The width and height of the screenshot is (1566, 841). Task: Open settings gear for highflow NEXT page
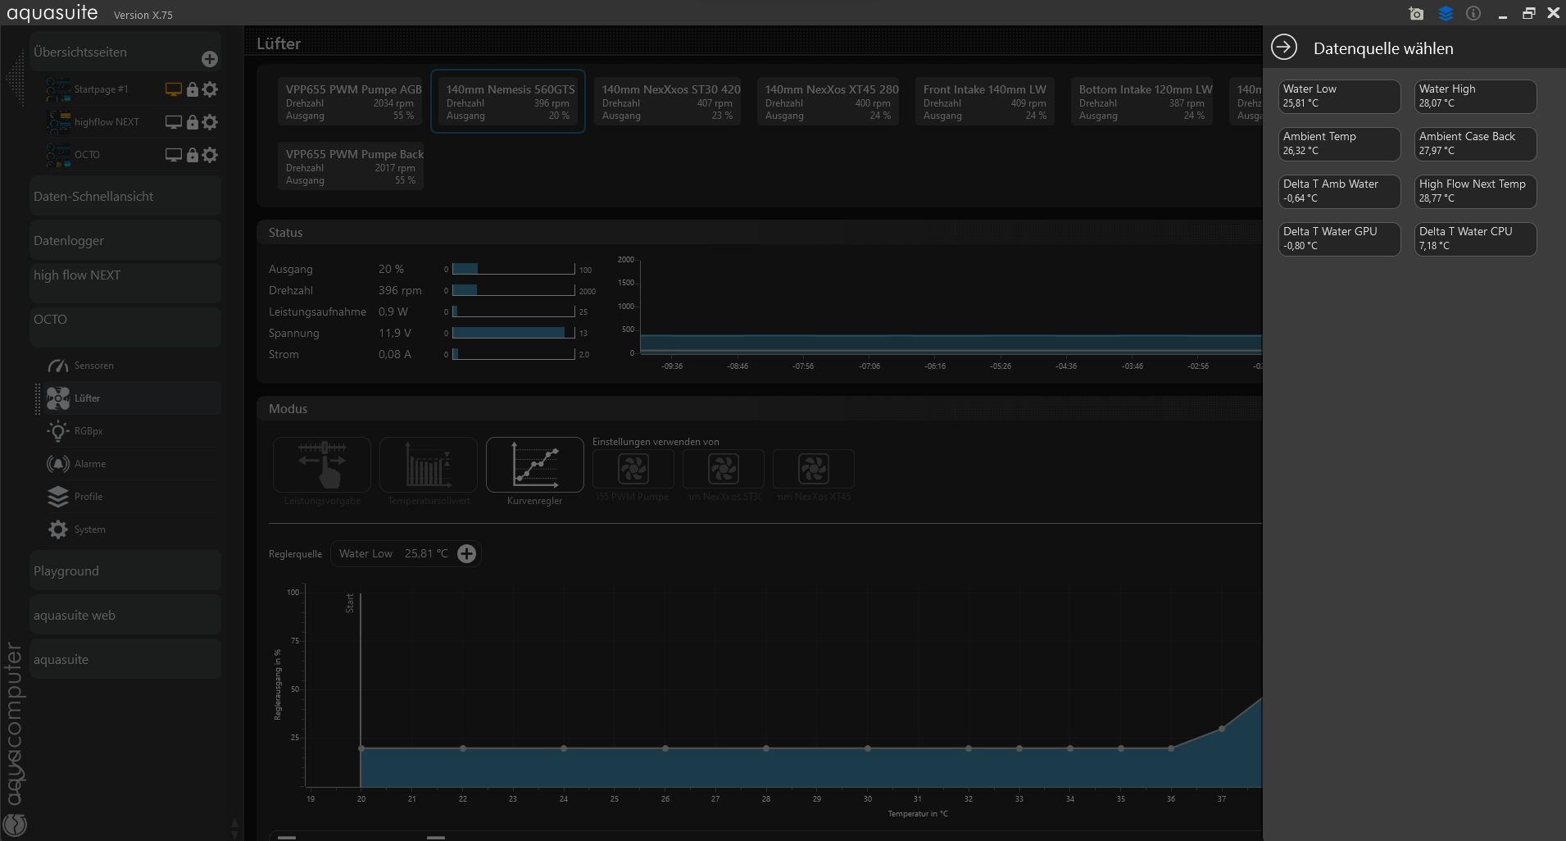(210, 122)
